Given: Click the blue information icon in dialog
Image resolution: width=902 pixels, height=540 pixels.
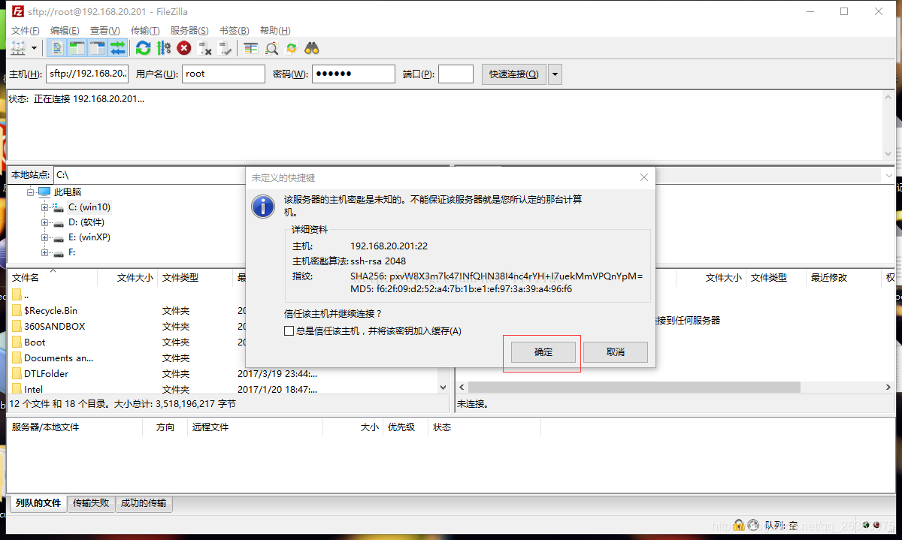Looking at the screenshot, I should pos(263,206).
